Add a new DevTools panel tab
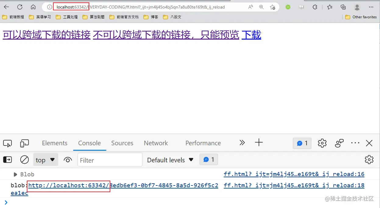This screenshot has height=208, width=380. point(259,142)
